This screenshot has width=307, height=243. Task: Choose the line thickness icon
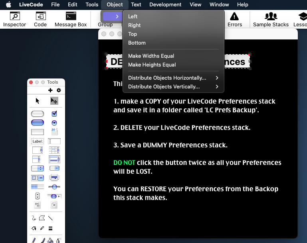coord(51,228)
